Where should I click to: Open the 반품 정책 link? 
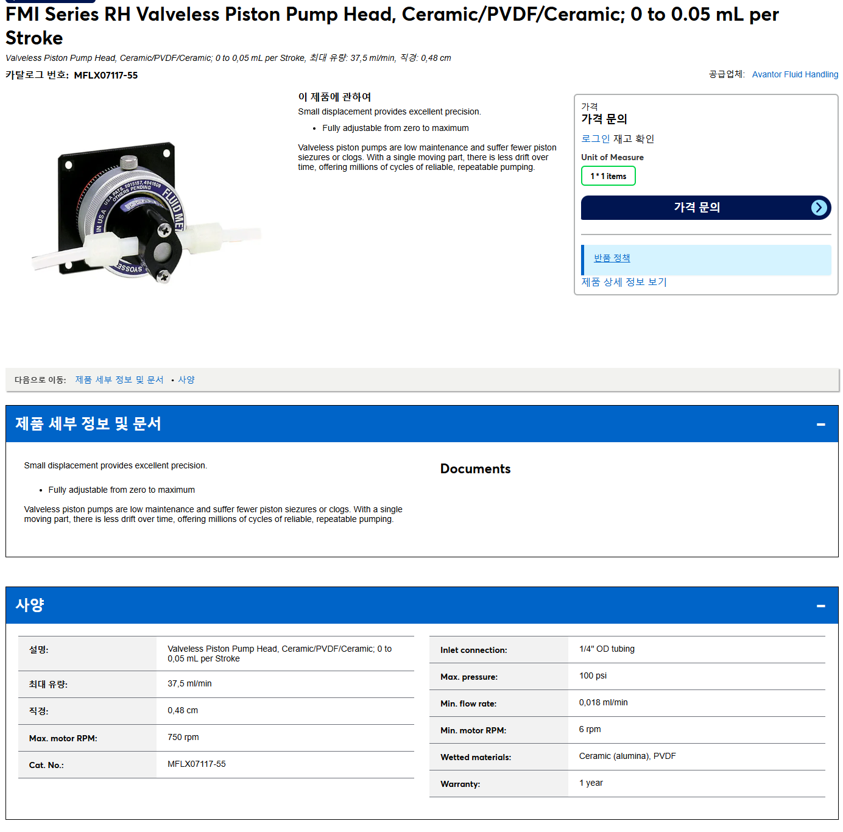tap(612, 258)
